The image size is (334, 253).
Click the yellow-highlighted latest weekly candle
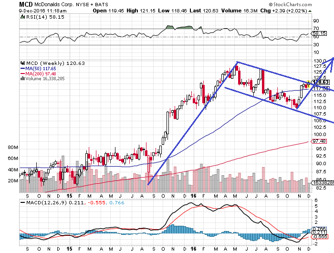pos(308,84)
